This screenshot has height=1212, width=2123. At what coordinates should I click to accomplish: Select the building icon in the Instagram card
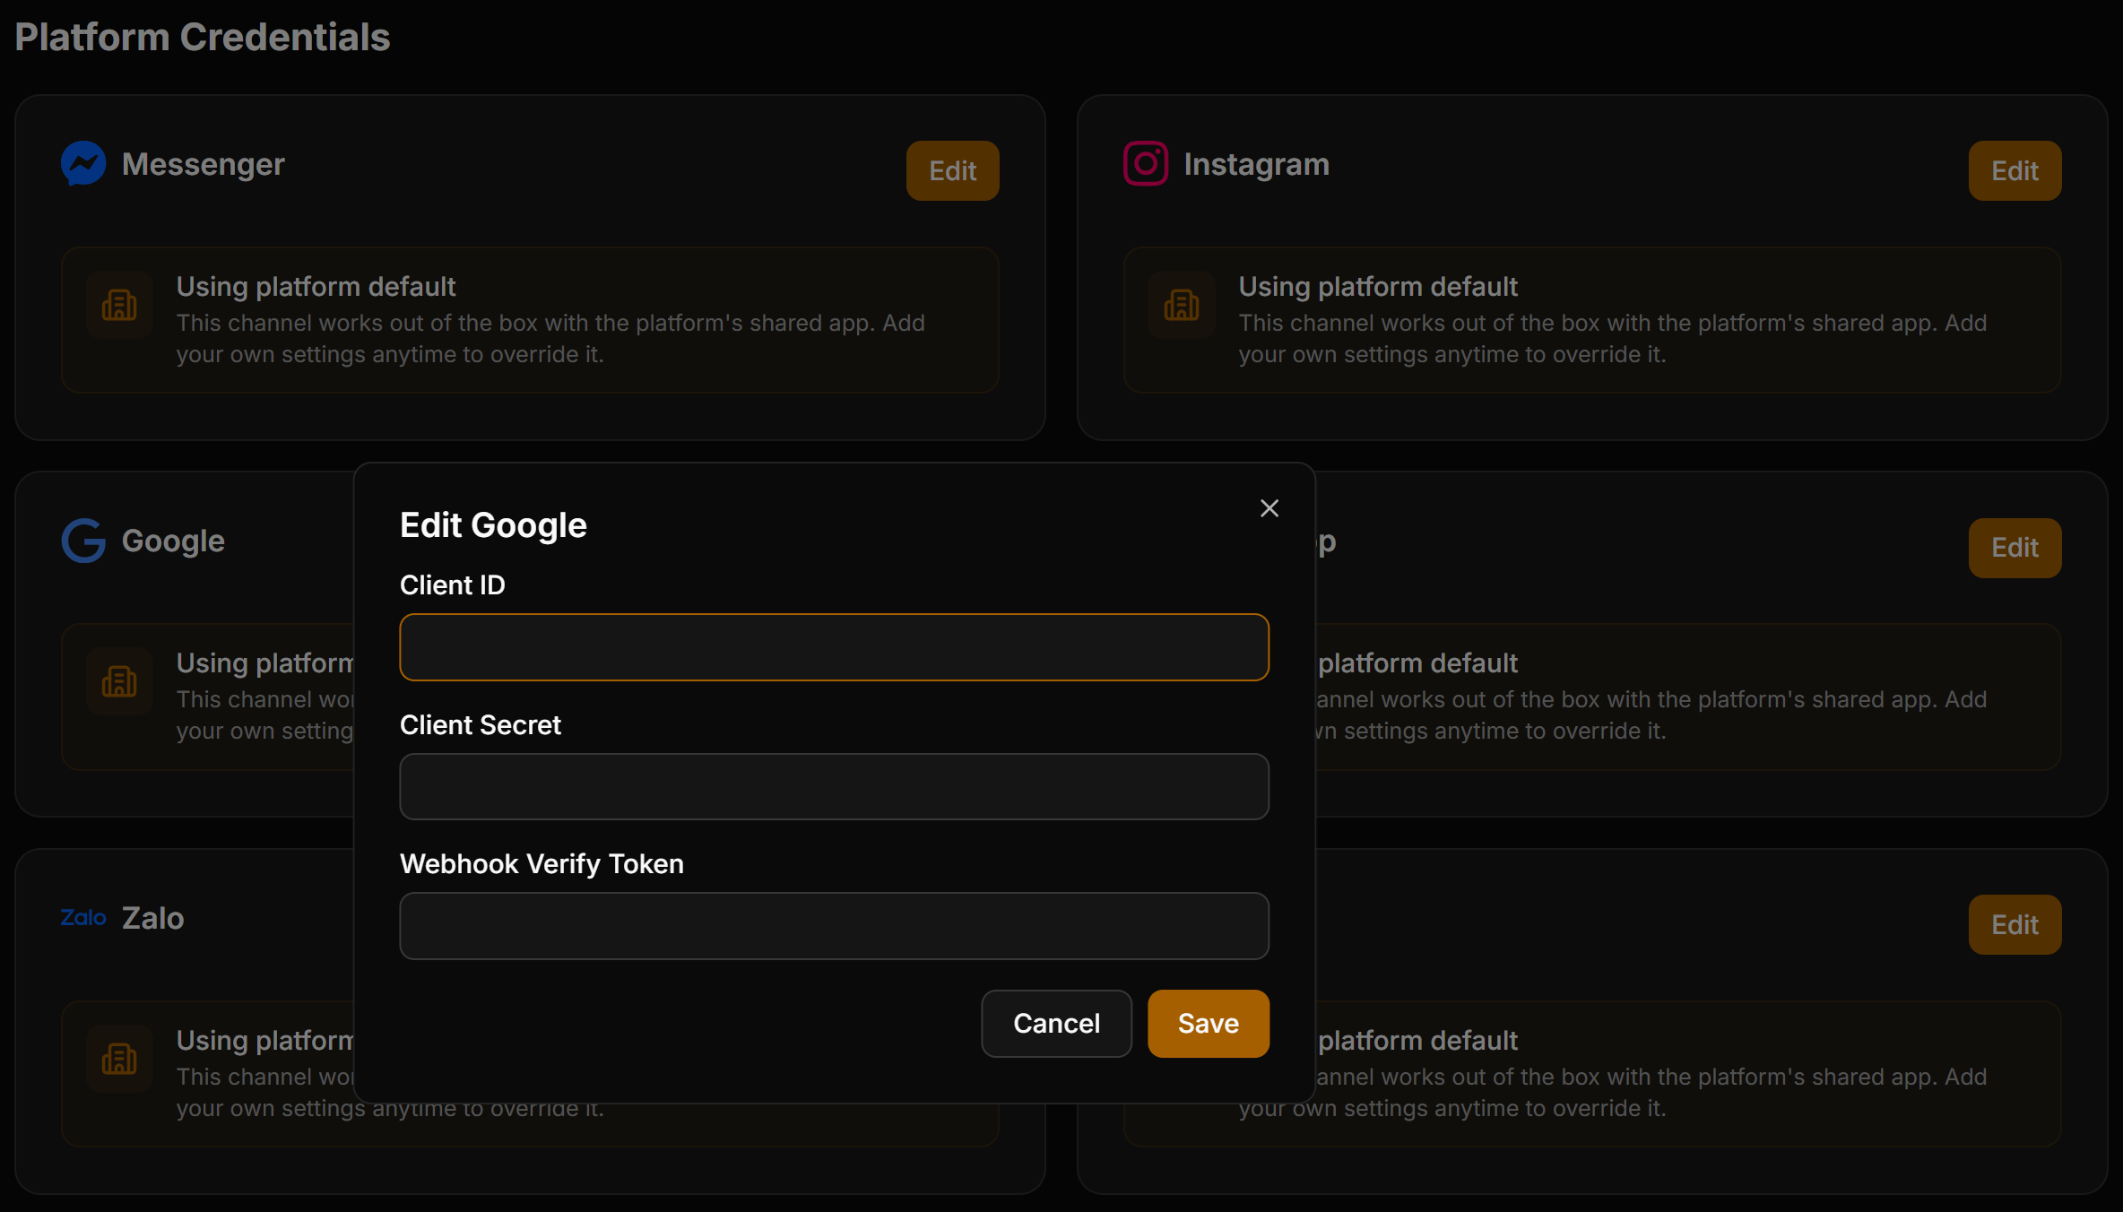click(x=1182, y=305)
